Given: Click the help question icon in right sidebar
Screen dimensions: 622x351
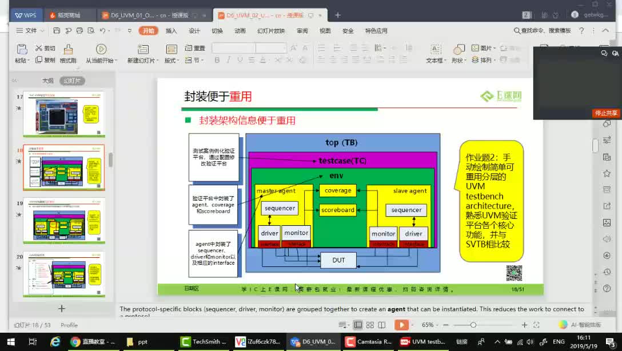Looking at the screenshot, I should 607,288.
